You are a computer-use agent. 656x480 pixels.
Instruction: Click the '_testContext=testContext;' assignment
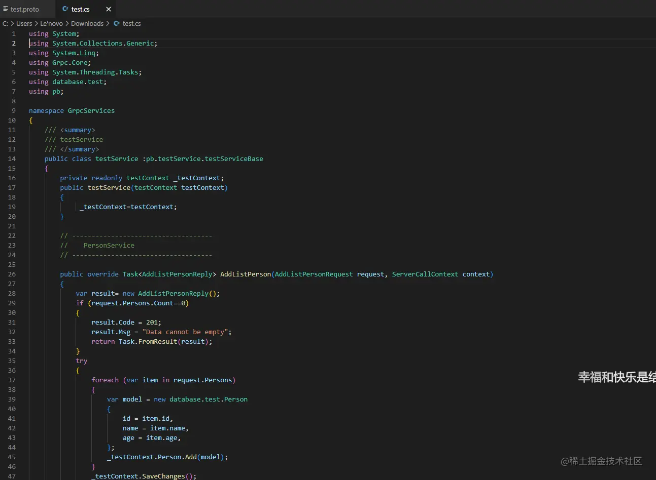(x=128, y=207)
